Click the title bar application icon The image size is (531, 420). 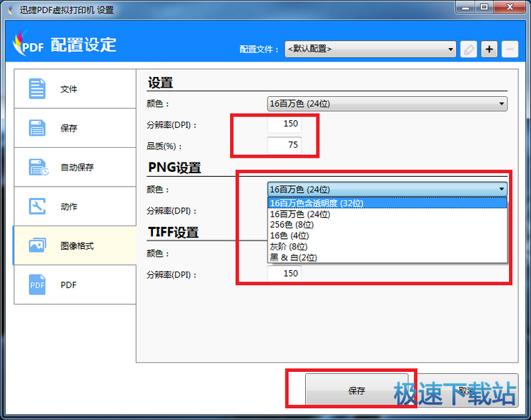[11, 10]
